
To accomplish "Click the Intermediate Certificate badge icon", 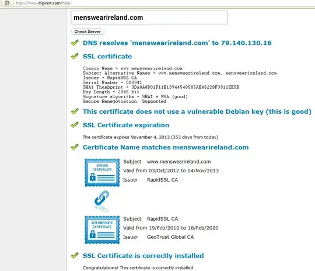I will 102,230.
